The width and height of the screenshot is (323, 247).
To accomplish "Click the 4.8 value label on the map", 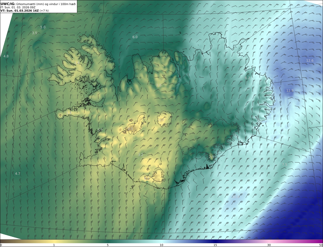I will tap(6, 56).
